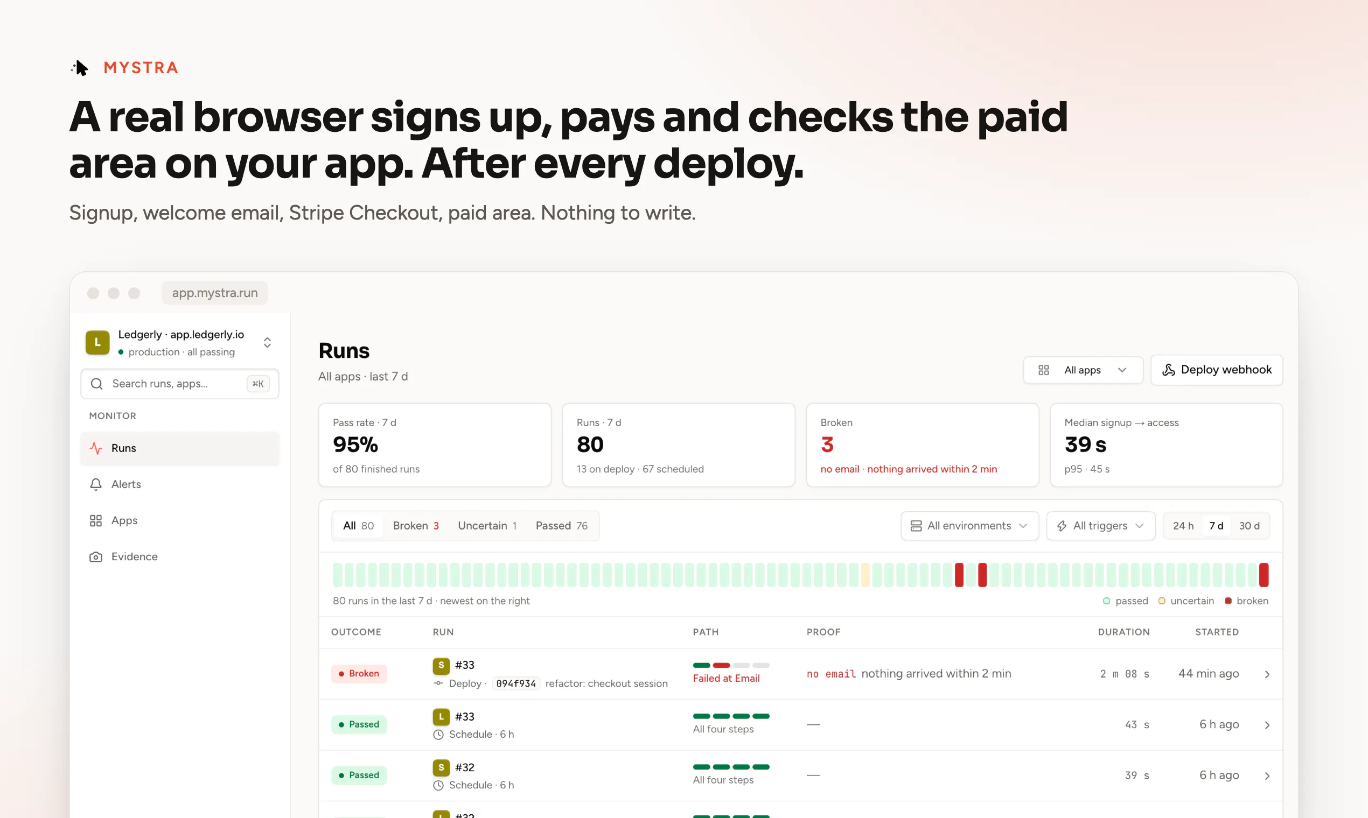Click the Passed badge on run #32
This screenshot has width=1368, height=818.
tap(359, 775)
